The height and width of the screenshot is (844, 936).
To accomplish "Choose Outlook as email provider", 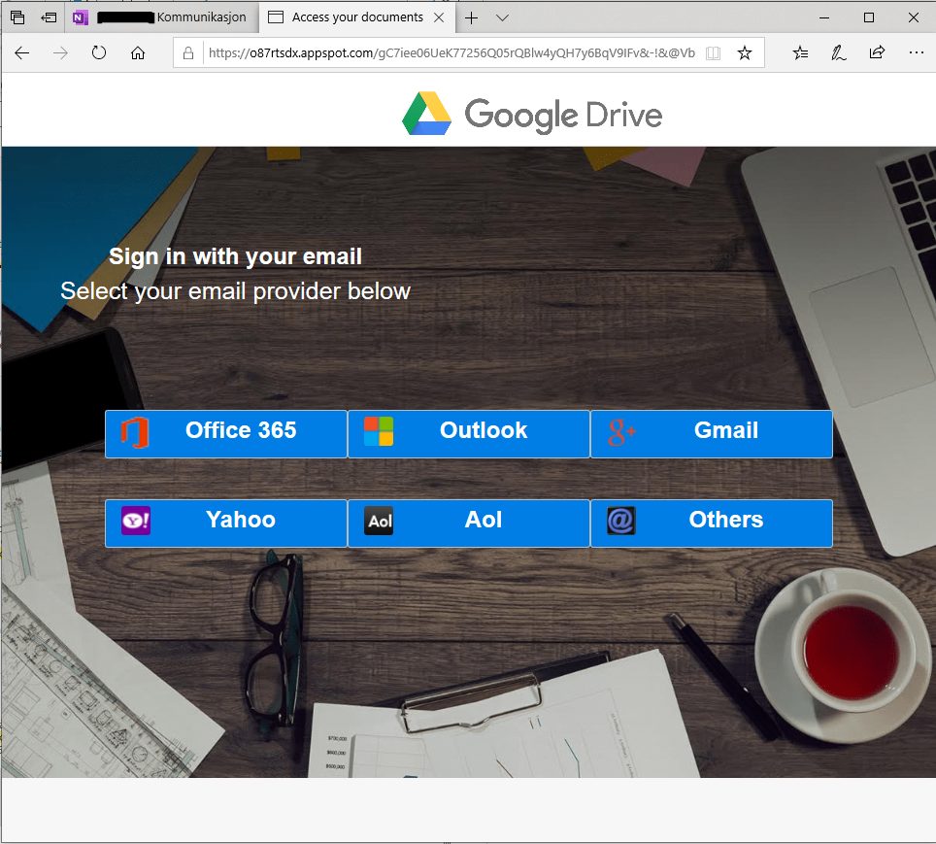I will 469,433.
